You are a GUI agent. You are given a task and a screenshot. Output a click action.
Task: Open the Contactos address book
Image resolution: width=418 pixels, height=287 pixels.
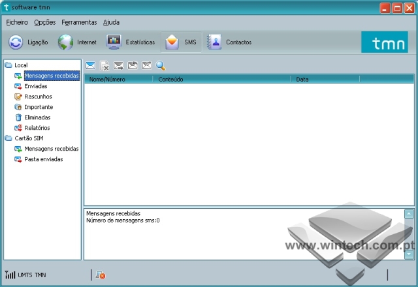[x=229, y=42]
